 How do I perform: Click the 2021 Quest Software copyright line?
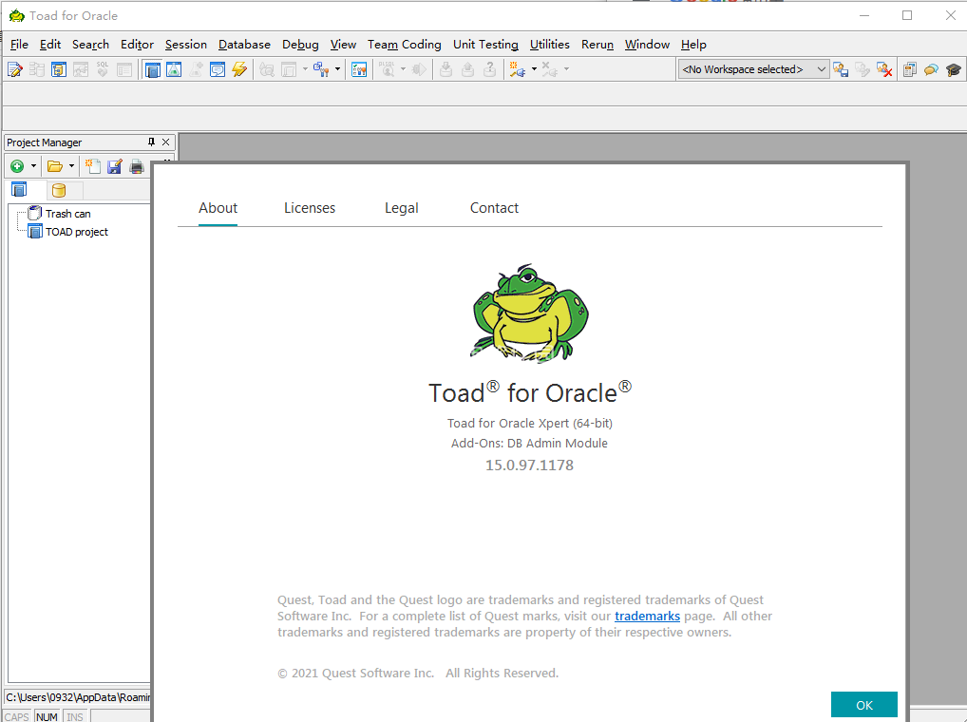click(418, 674)
